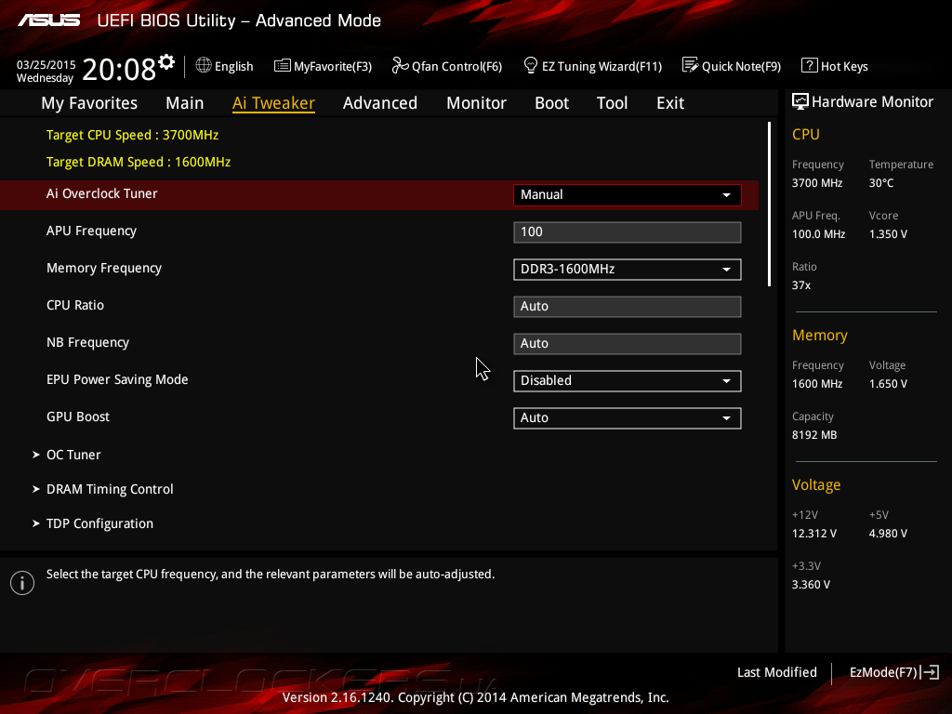Click the 20:08 clock time

pyautogui.click(x=119, y=69)
